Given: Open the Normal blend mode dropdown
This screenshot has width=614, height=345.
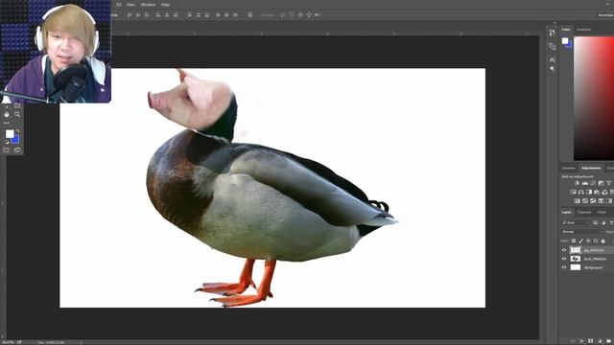Looking at the screenshot, I should [x=582, y=232].
